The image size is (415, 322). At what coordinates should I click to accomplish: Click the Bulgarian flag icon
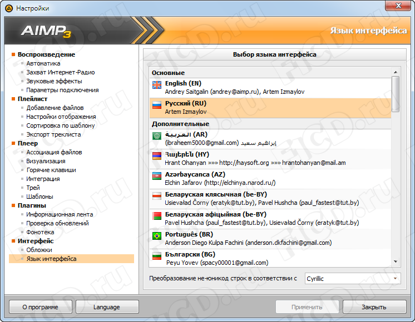(157, 256)
